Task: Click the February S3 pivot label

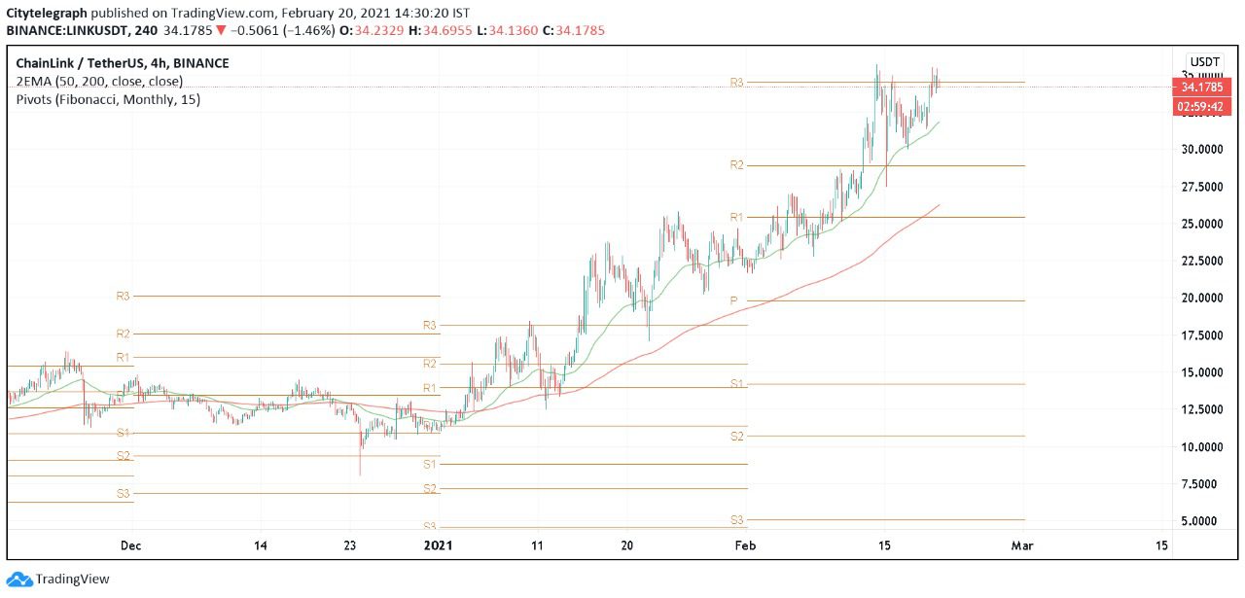Action: [736, 520]
